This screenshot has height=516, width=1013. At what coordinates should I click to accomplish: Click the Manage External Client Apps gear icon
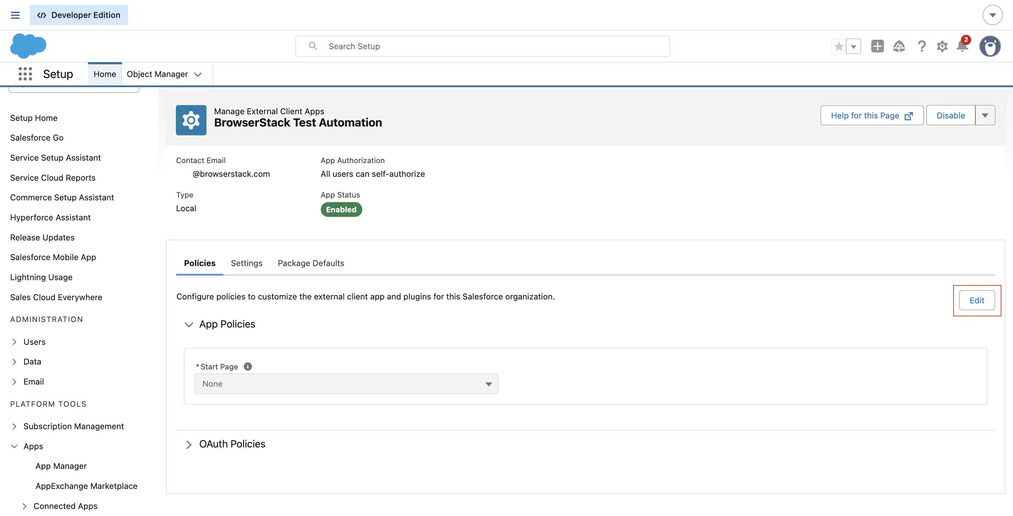191,120
